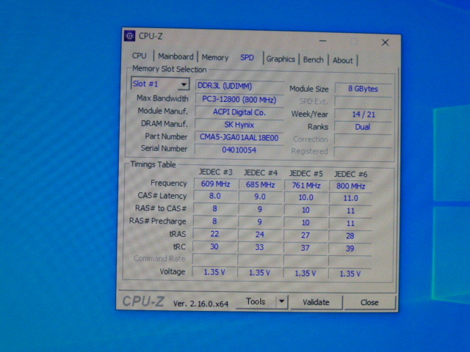Click the 8 GBytes module size value

[363, 89]
